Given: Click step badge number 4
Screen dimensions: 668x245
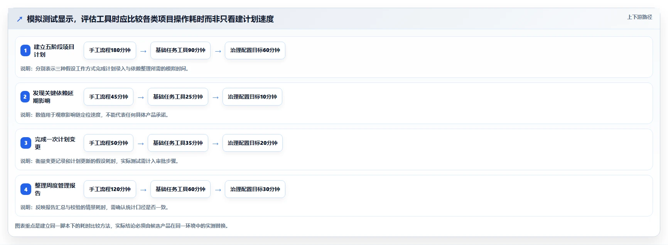Looking at the screenshot, I should (26, 189).
